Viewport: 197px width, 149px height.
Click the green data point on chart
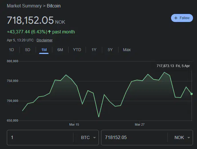pos(192,94)
